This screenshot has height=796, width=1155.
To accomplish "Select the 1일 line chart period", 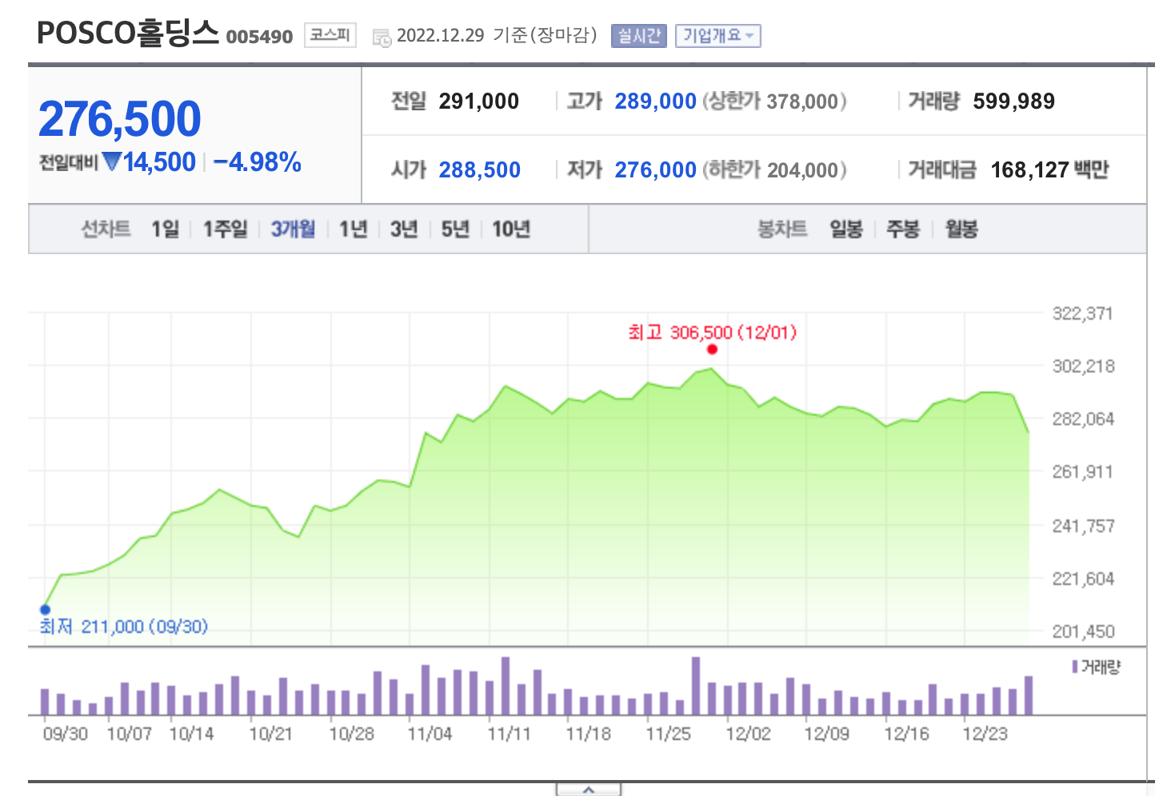I will tap(166, 229).
